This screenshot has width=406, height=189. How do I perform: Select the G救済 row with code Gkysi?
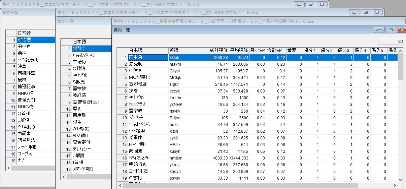148,71
